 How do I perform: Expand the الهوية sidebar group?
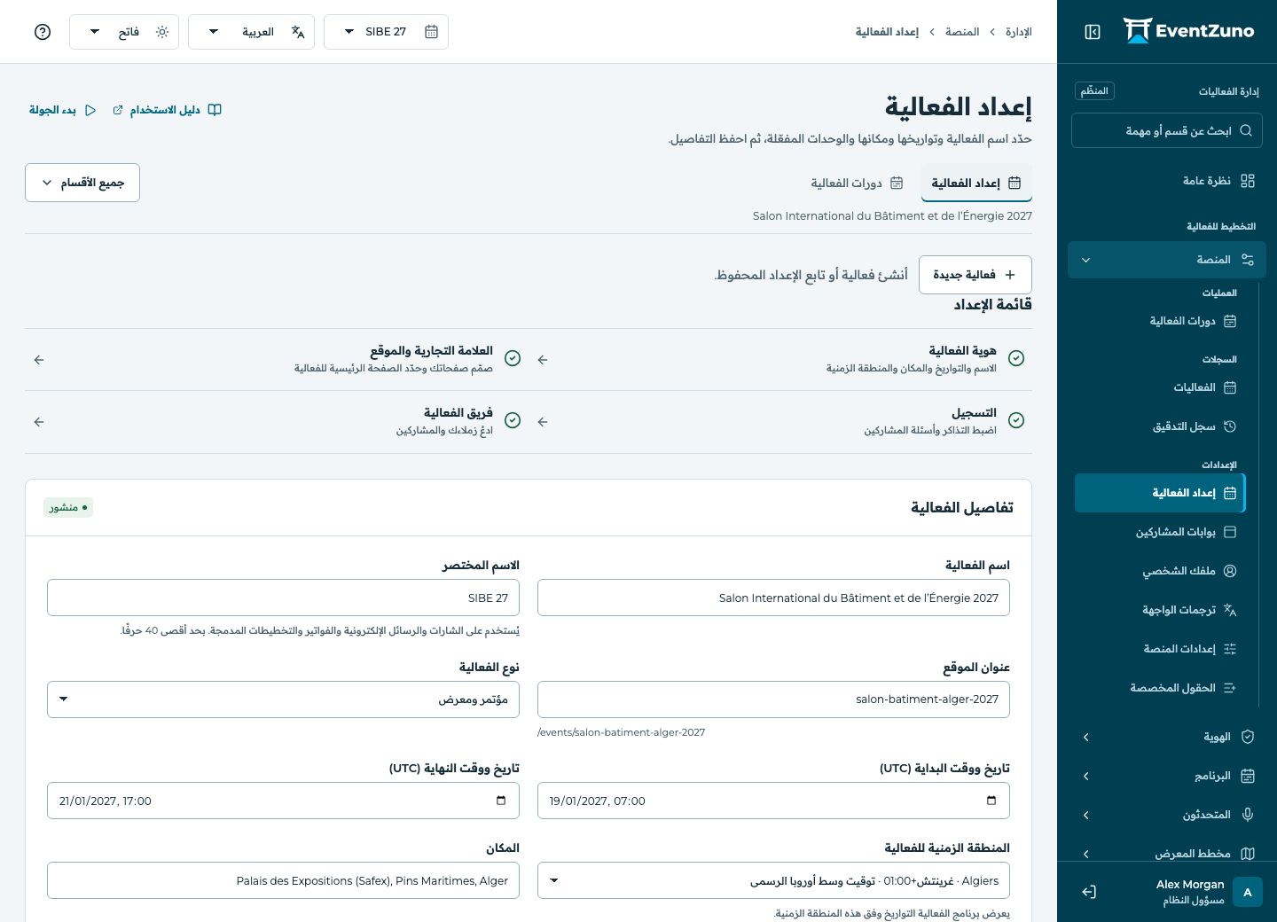coord(1167,737)
